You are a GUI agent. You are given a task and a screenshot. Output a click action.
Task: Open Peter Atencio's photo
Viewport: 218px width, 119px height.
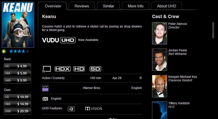[x=159, y=33]
